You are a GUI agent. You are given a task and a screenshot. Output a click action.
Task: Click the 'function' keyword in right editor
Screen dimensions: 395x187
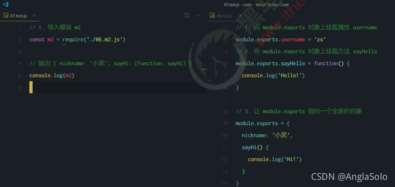tap(326, 63)
